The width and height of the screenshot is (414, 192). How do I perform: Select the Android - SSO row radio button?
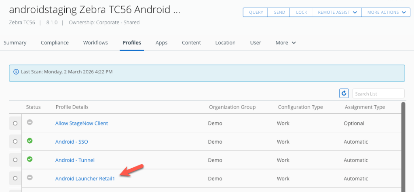tap(15, 142)
